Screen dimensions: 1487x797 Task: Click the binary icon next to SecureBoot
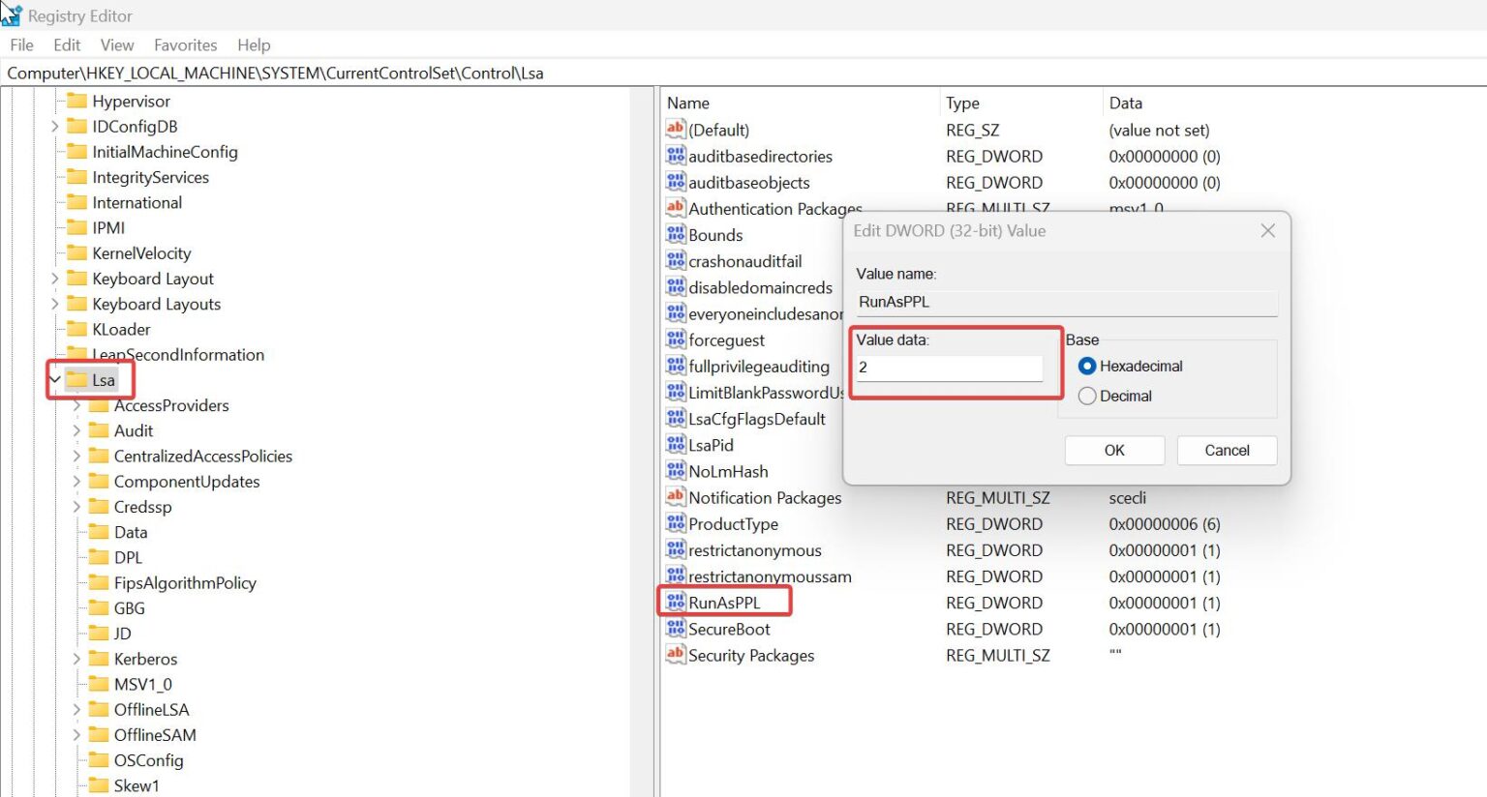pos(676,629)
